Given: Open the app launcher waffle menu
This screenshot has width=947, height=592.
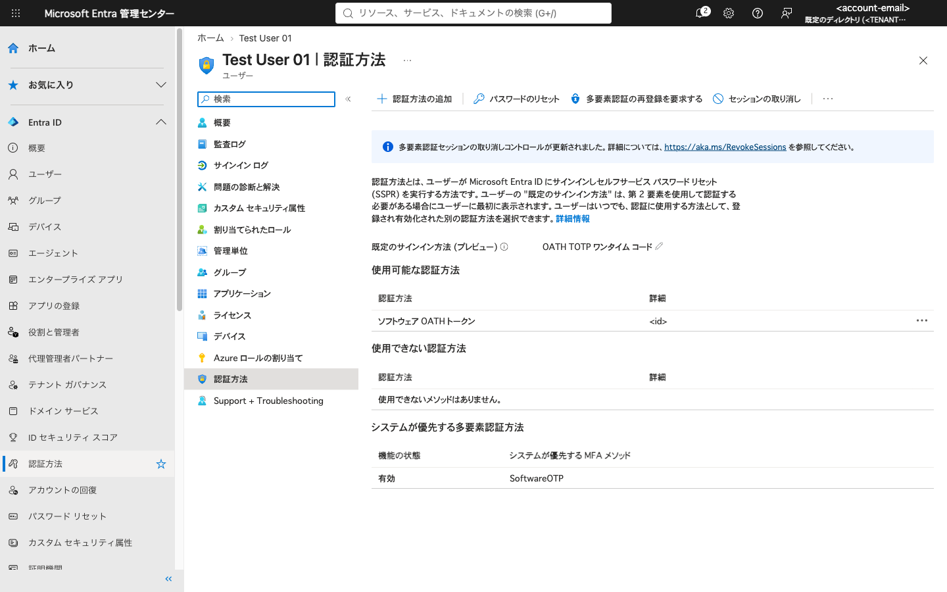Looking at the screenshot, I should pos(16,13).
